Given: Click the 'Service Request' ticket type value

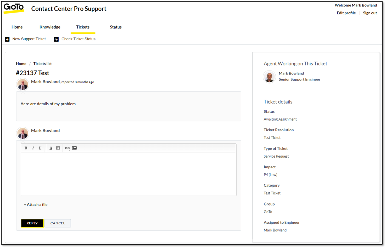Looking at the screenshot, I should (276, 156).
